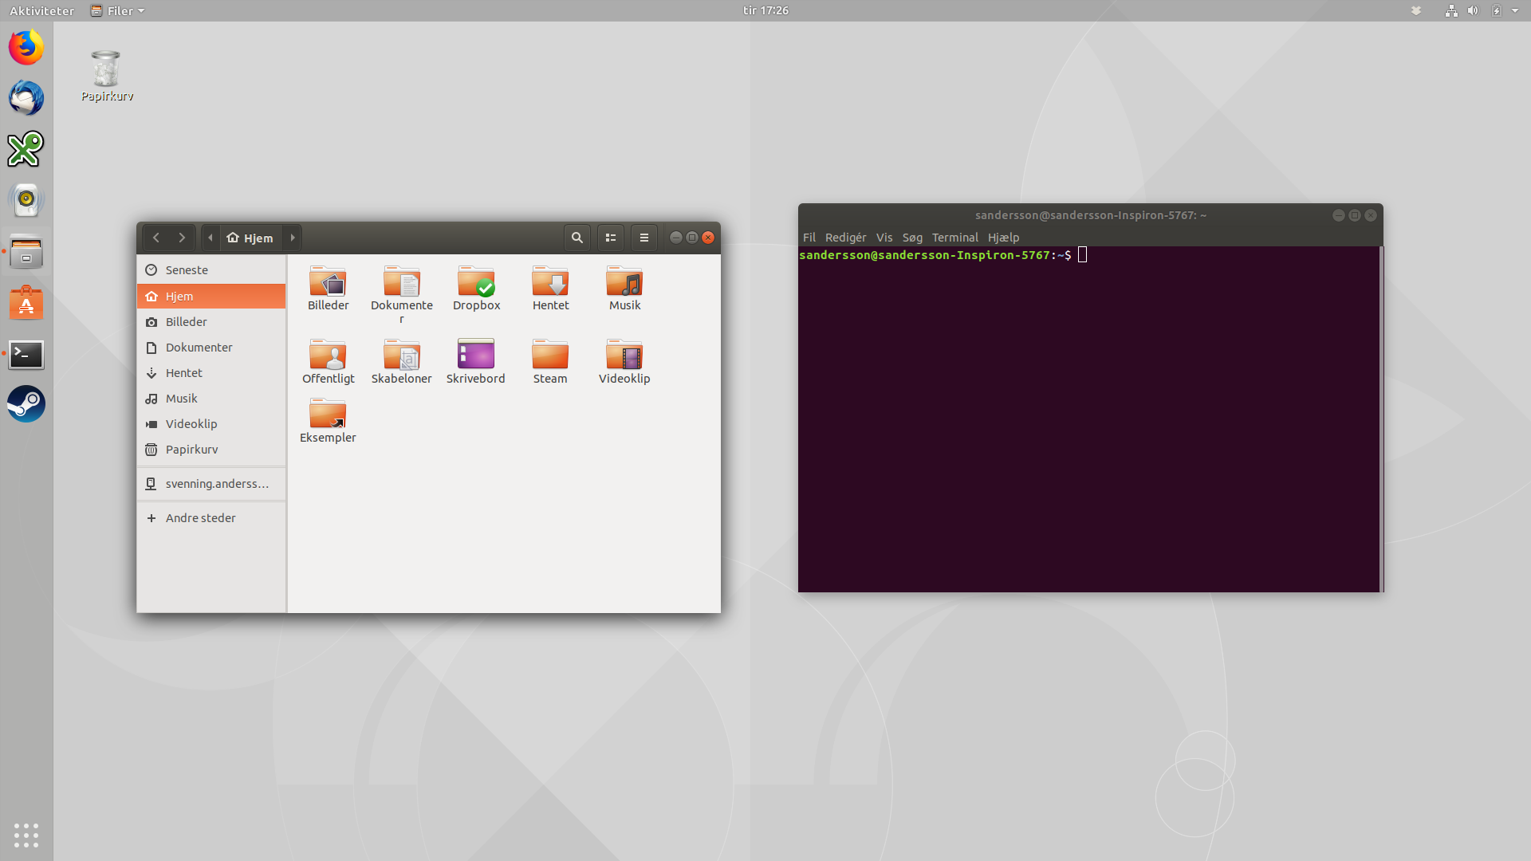Open Redigér menu in Terminal
The image size is (1531, 861).
[845, 238]
